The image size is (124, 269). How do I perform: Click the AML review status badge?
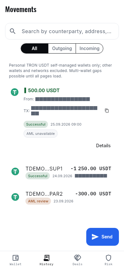[38, 201]
